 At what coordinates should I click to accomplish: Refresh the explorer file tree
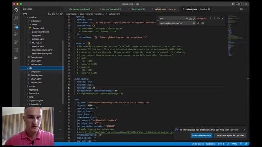[57, 14]
